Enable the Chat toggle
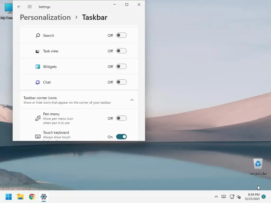 pos(121,82)
